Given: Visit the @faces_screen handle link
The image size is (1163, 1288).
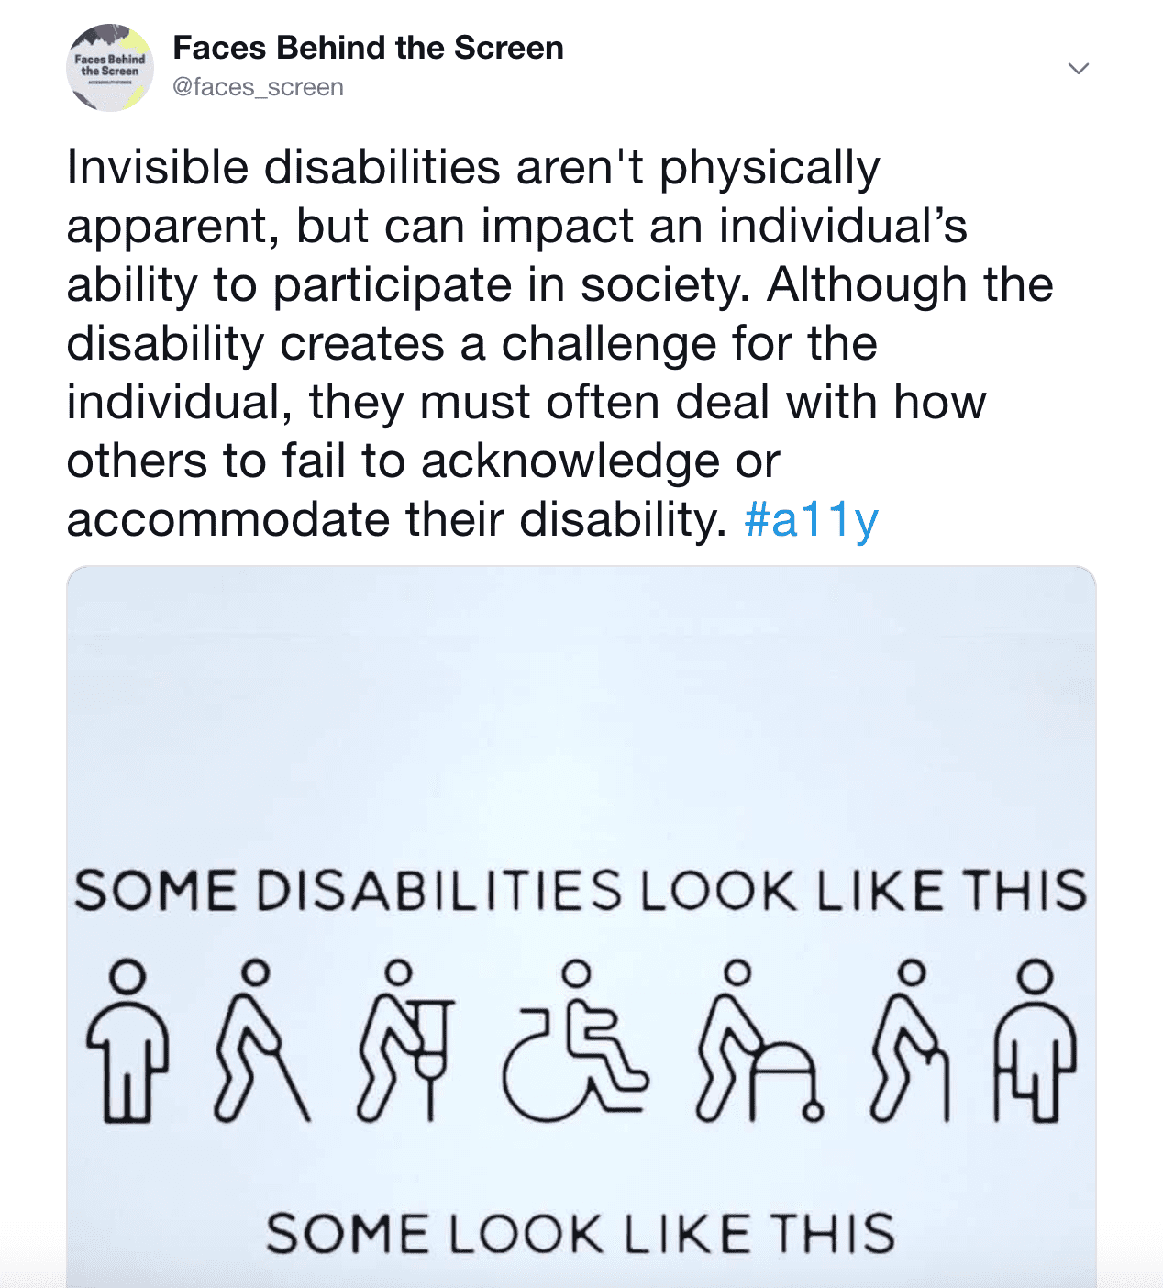Looking at the screenshot, I should [x=258, y=87].
